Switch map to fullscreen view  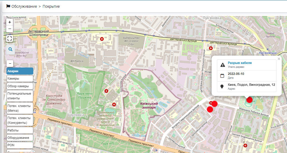click(x=10, y=38)
